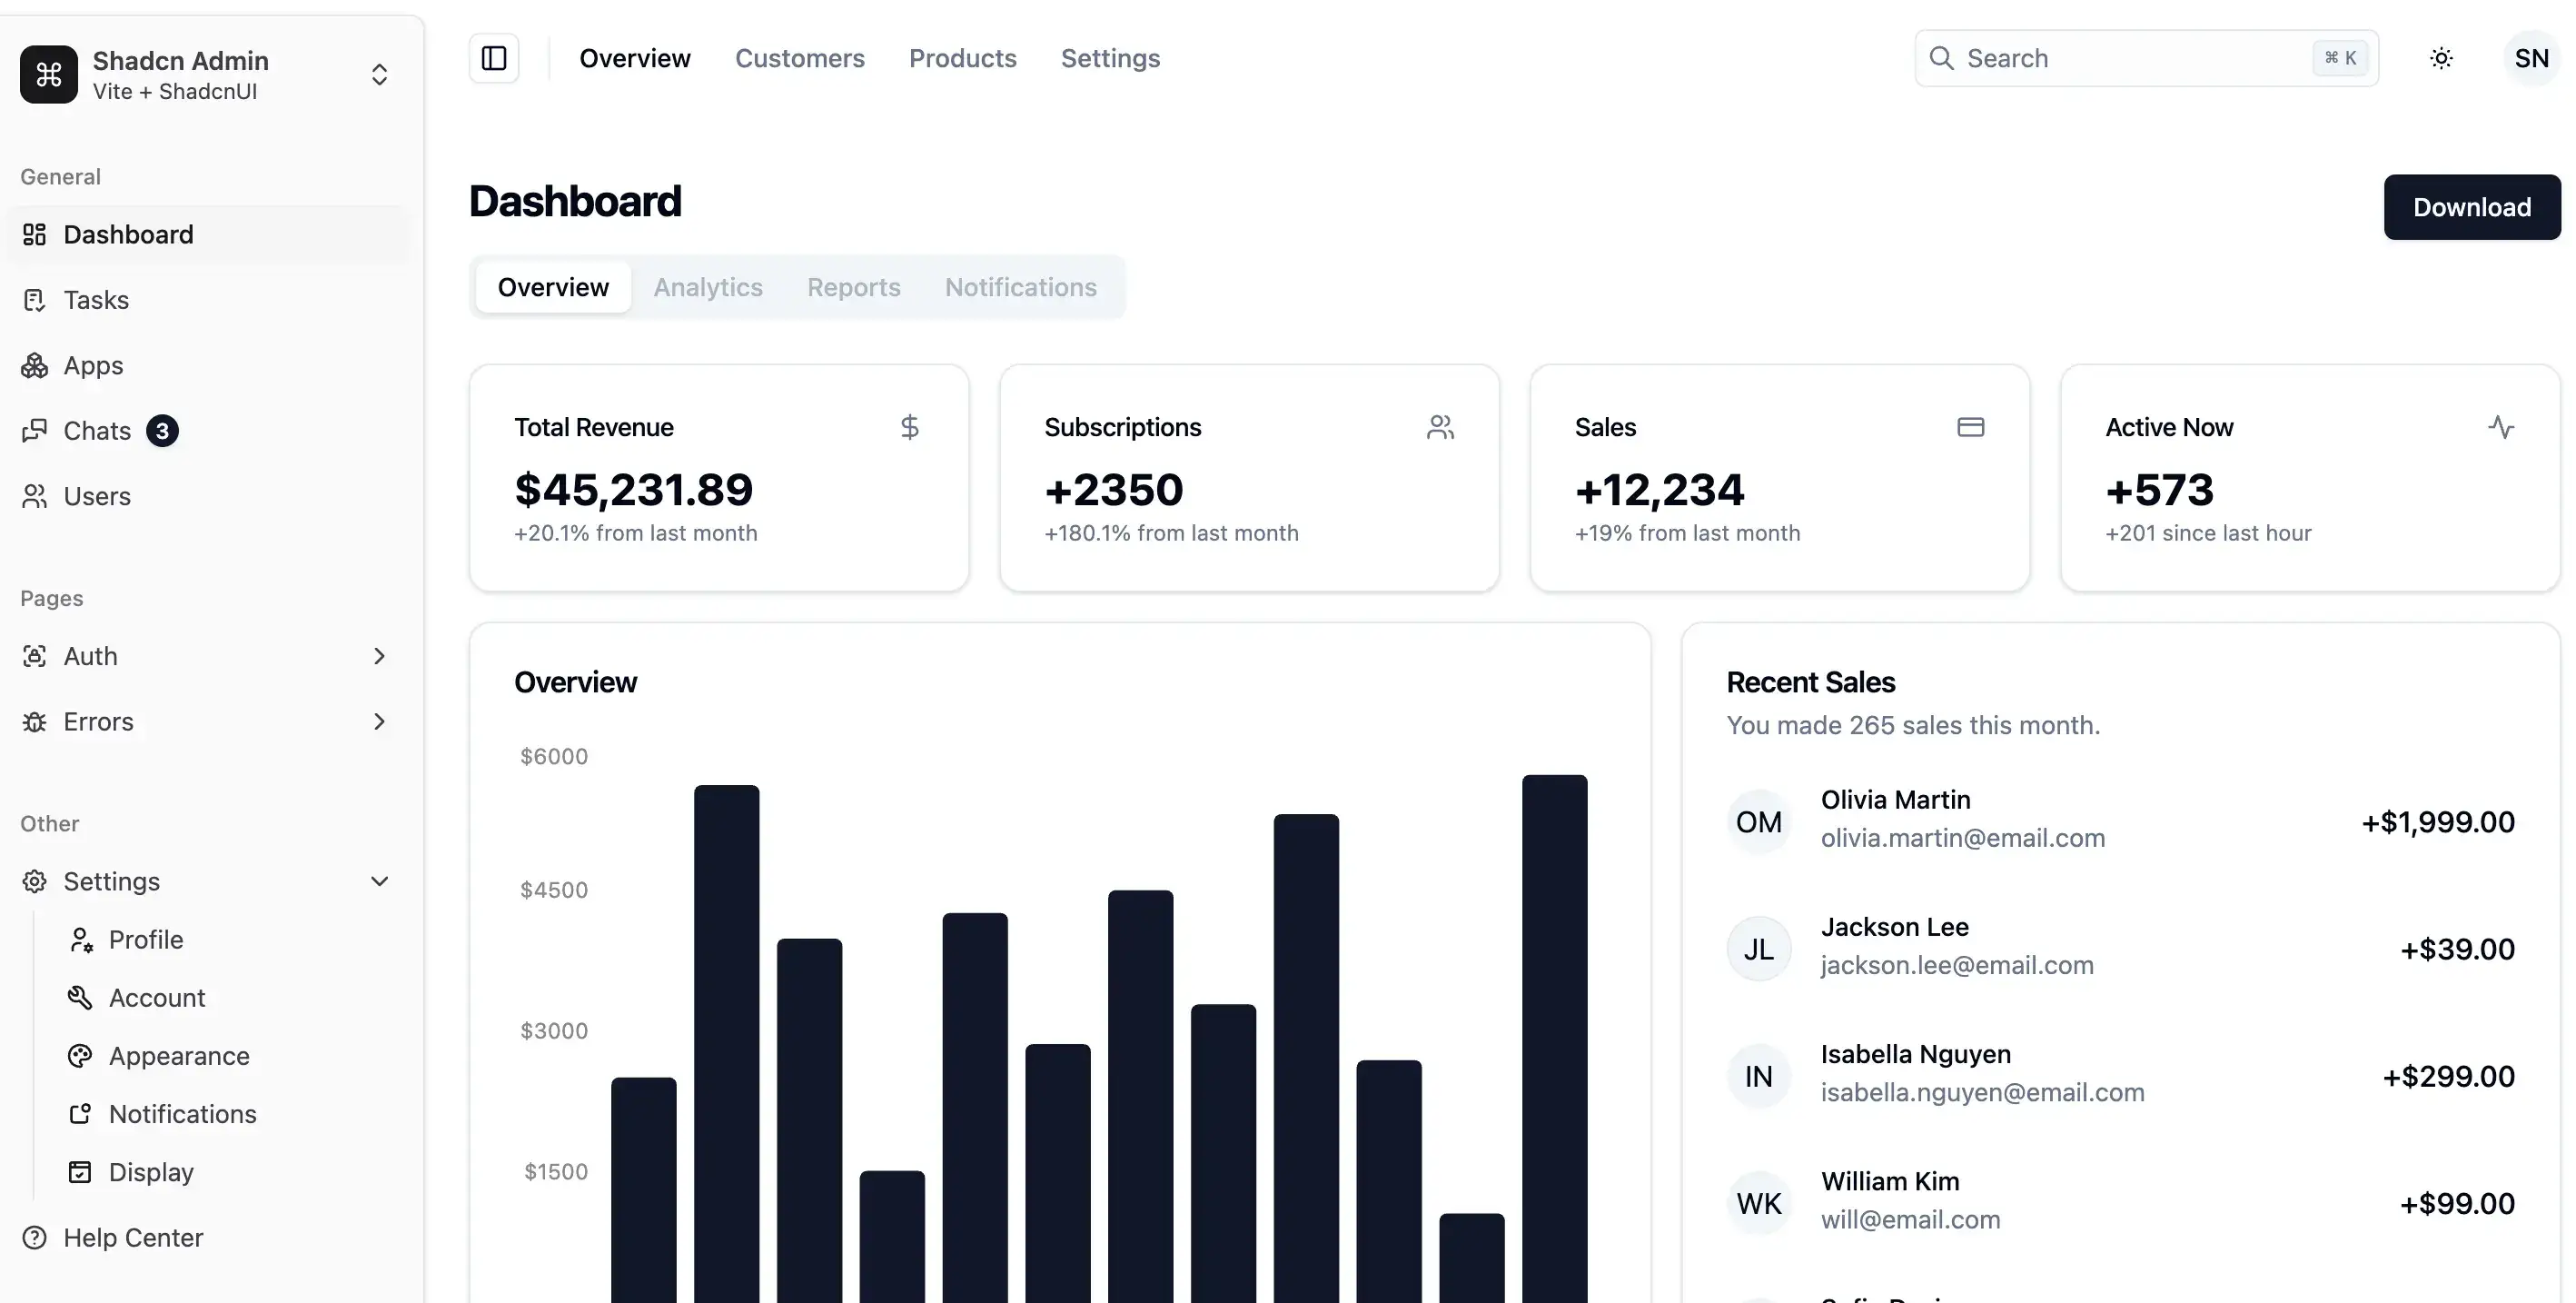Switch theme with the sun icon
The width and height of the screenshot is (2576, 1303).
click(x=2441, y=58)
